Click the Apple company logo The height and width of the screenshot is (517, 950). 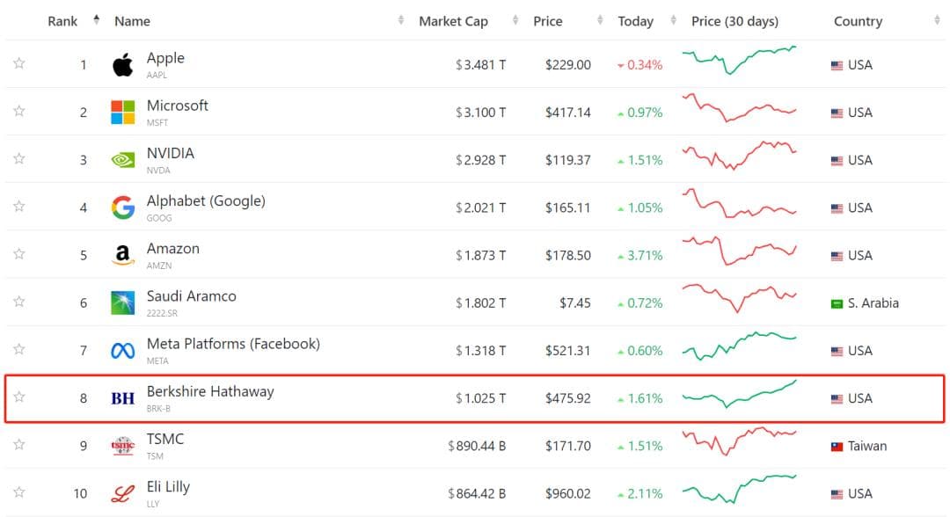(123, 64)
